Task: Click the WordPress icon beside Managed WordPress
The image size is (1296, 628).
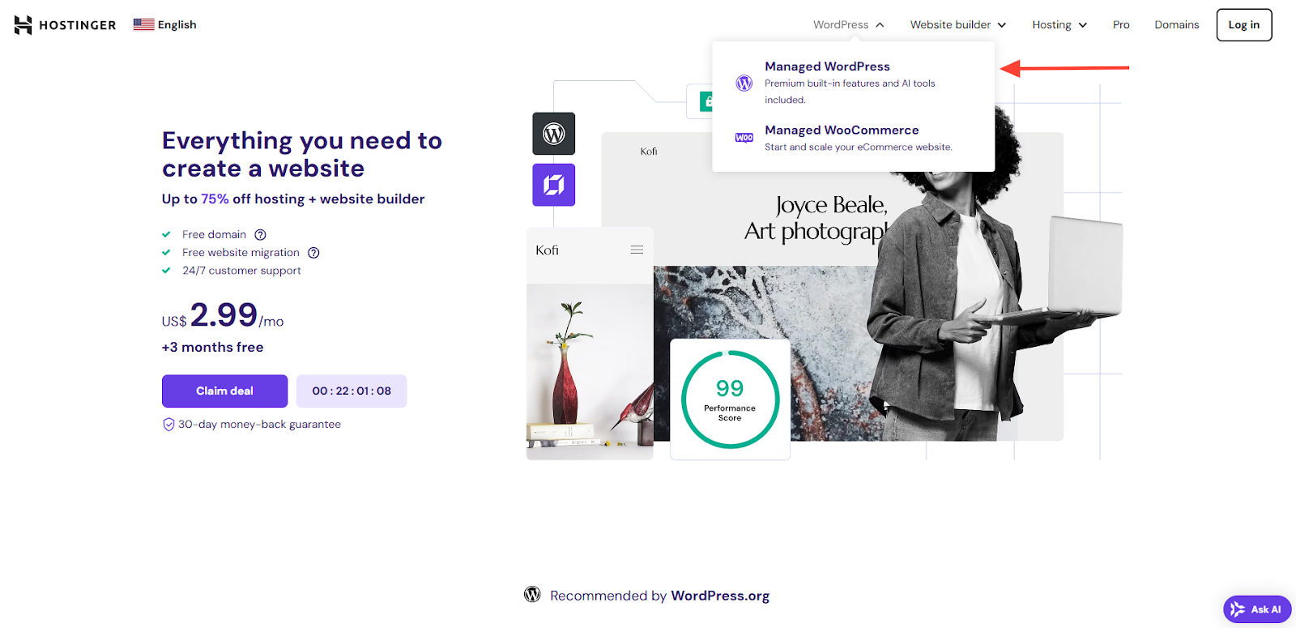Action: coord(744,83)
